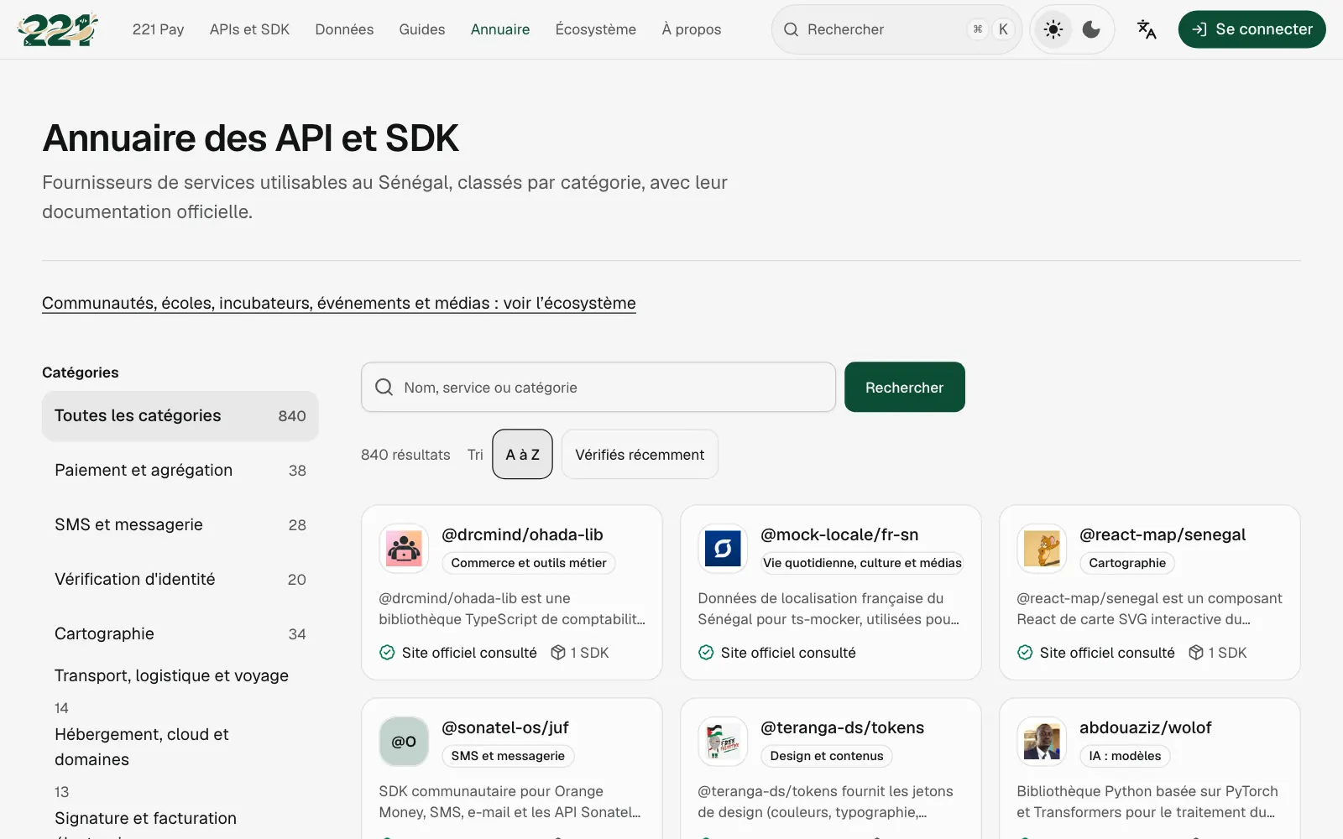Open the @teranga-ds/tokens card title

[x=842, y=727]
